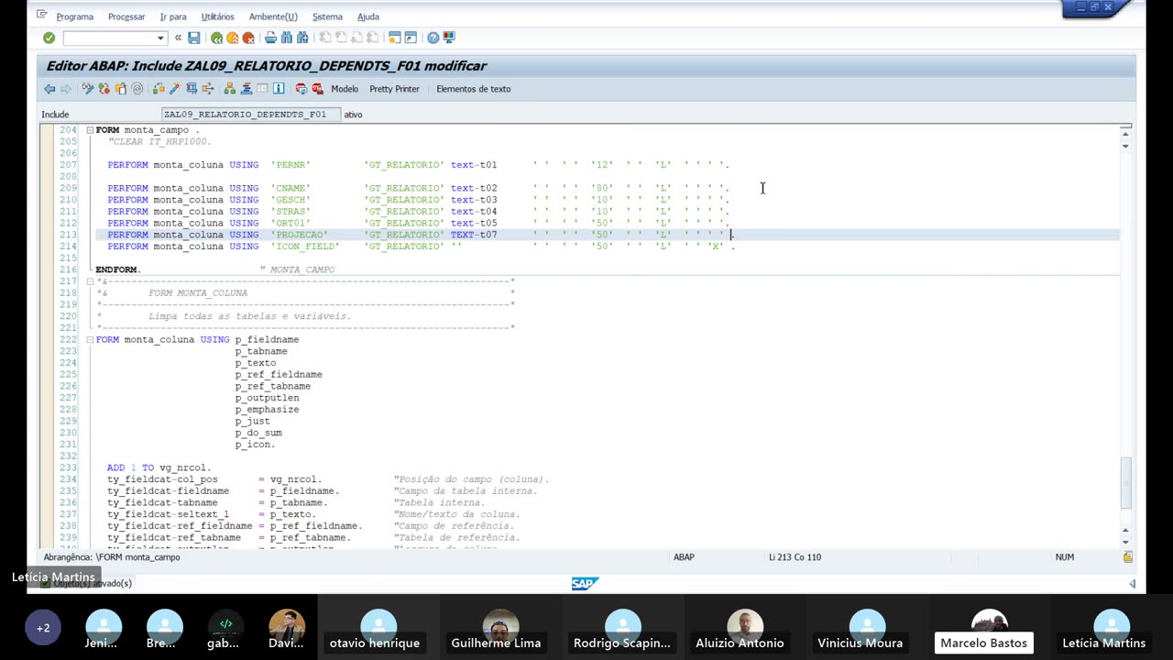1173x660 pixels.
Task: Click the Generate Shortcut icon
Action: coord(411,38)
